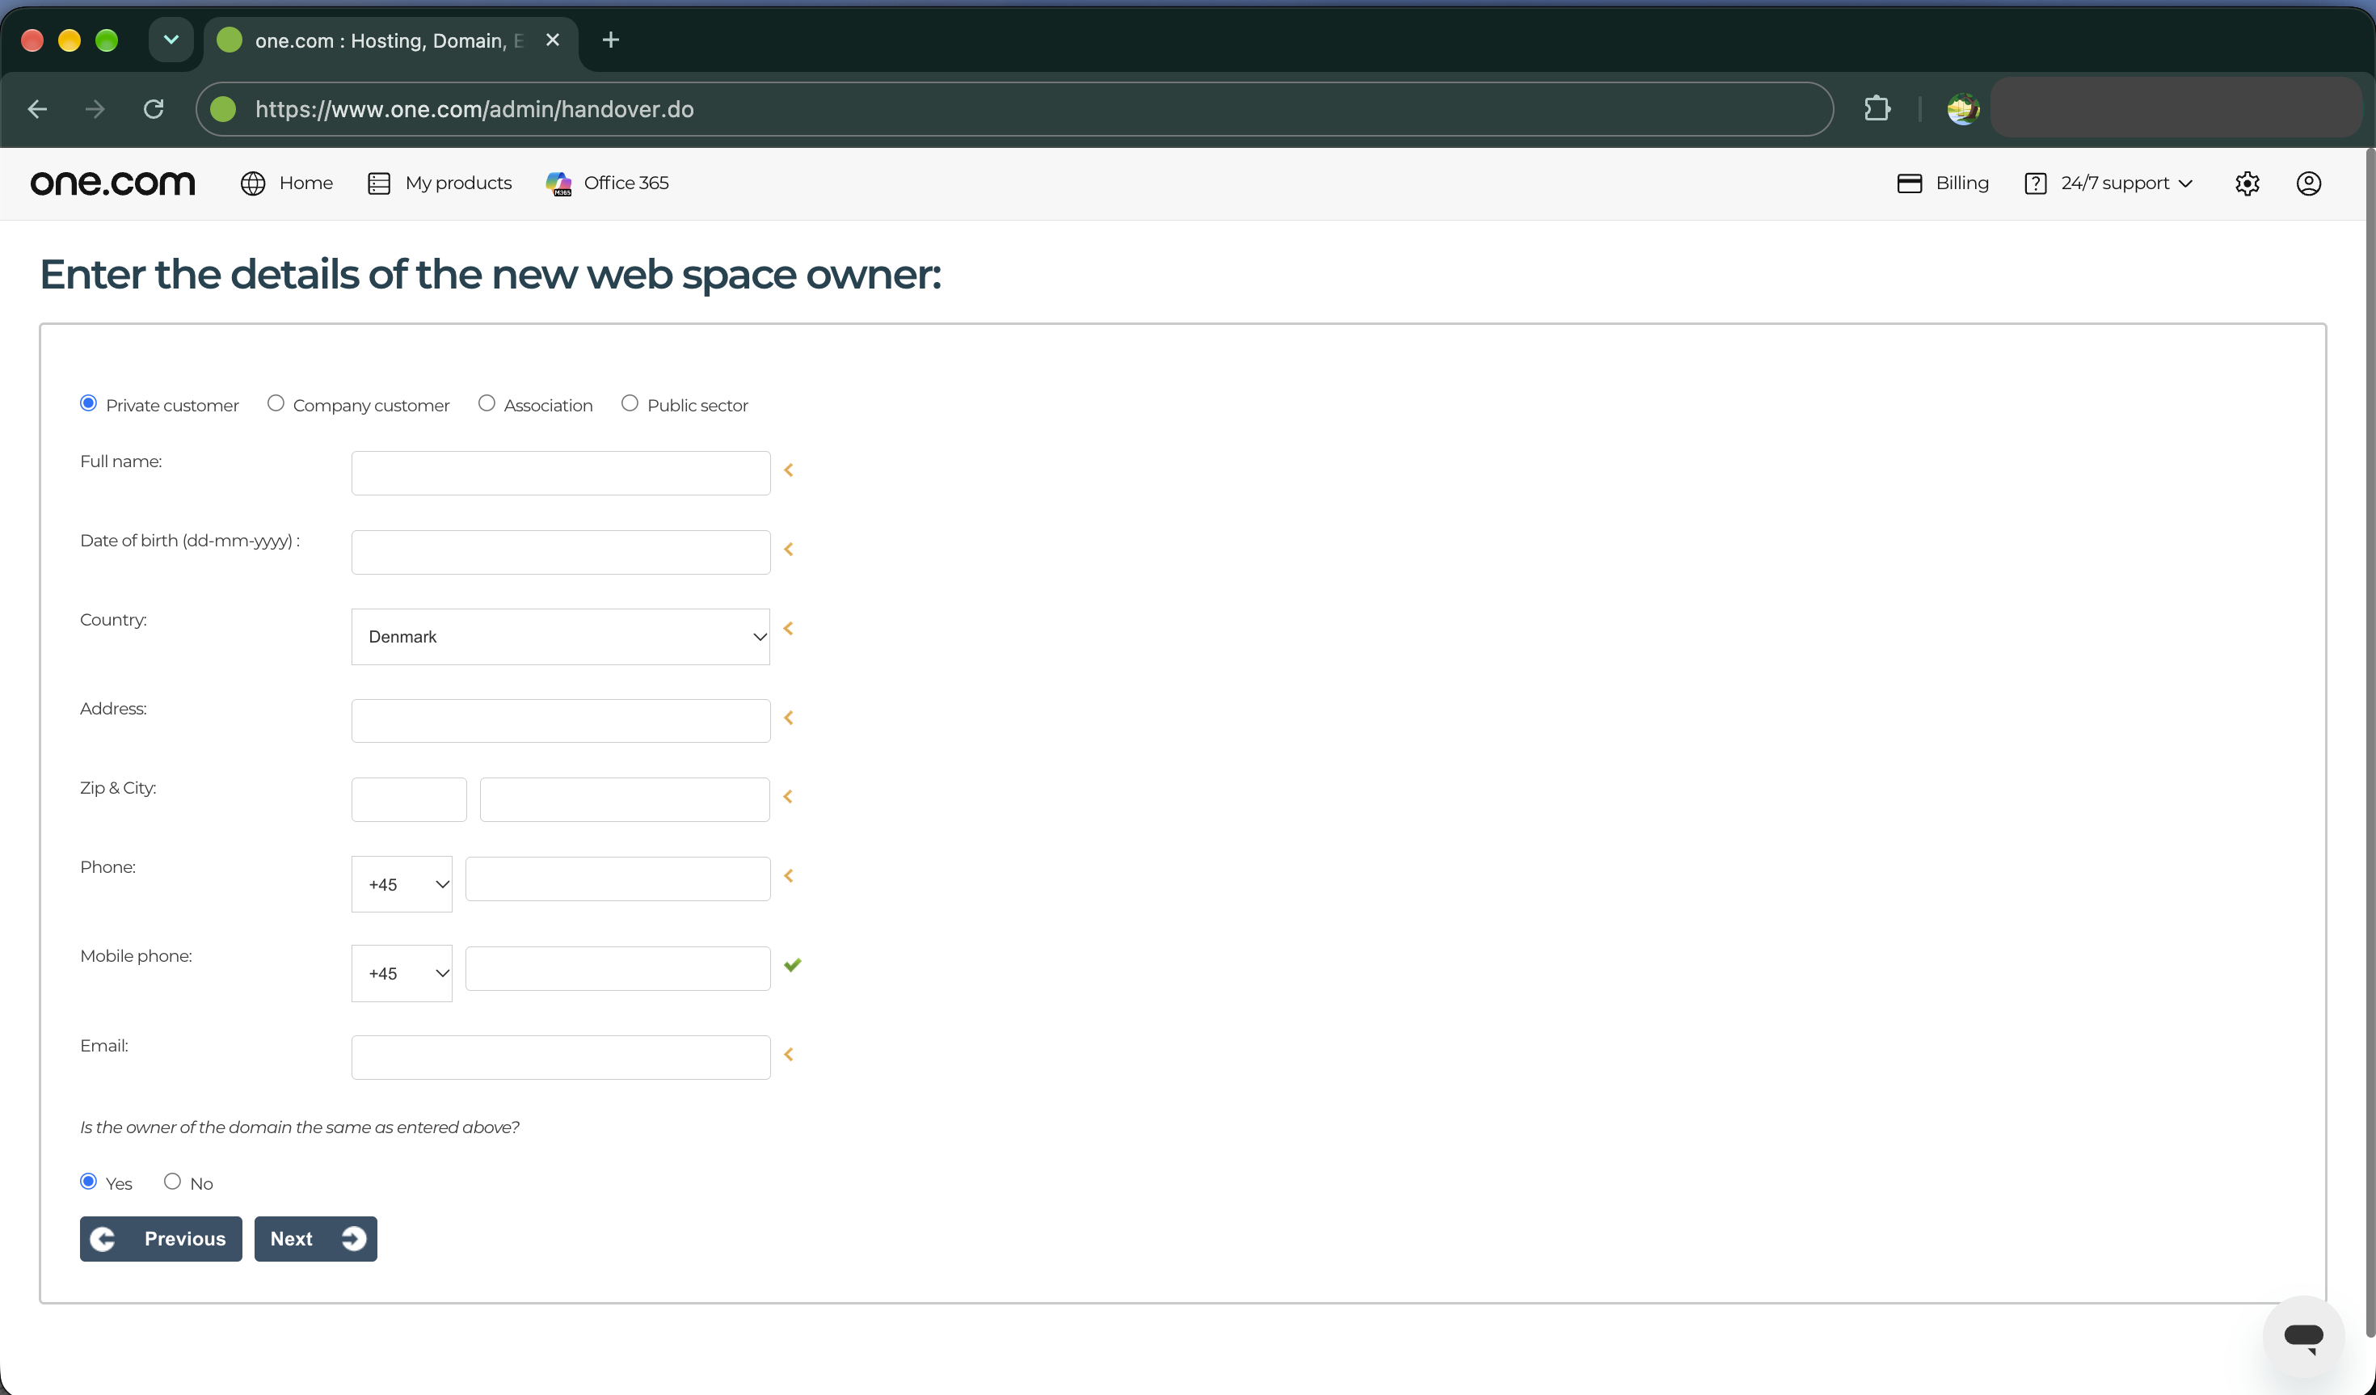Select Private customer radio button
This screenshot has width=2376, height=1395.
pyautogui.click(x=89, y=402)
